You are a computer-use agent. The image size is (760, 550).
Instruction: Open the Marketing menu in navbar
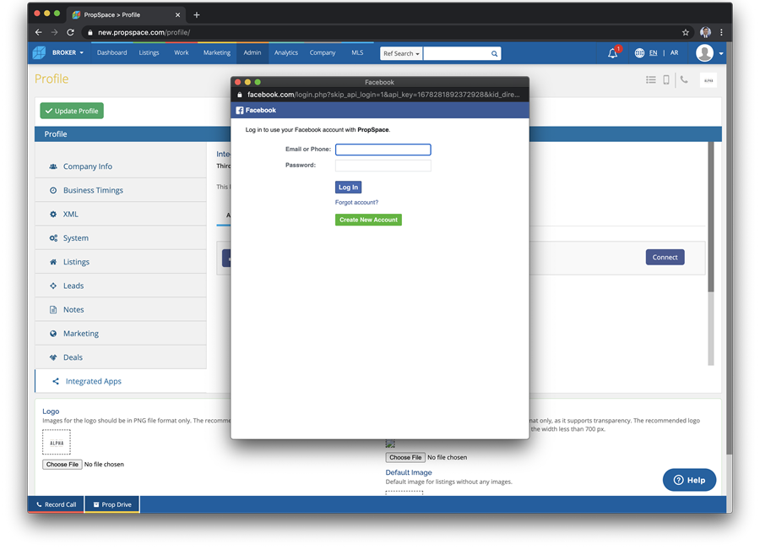[217, 52]
